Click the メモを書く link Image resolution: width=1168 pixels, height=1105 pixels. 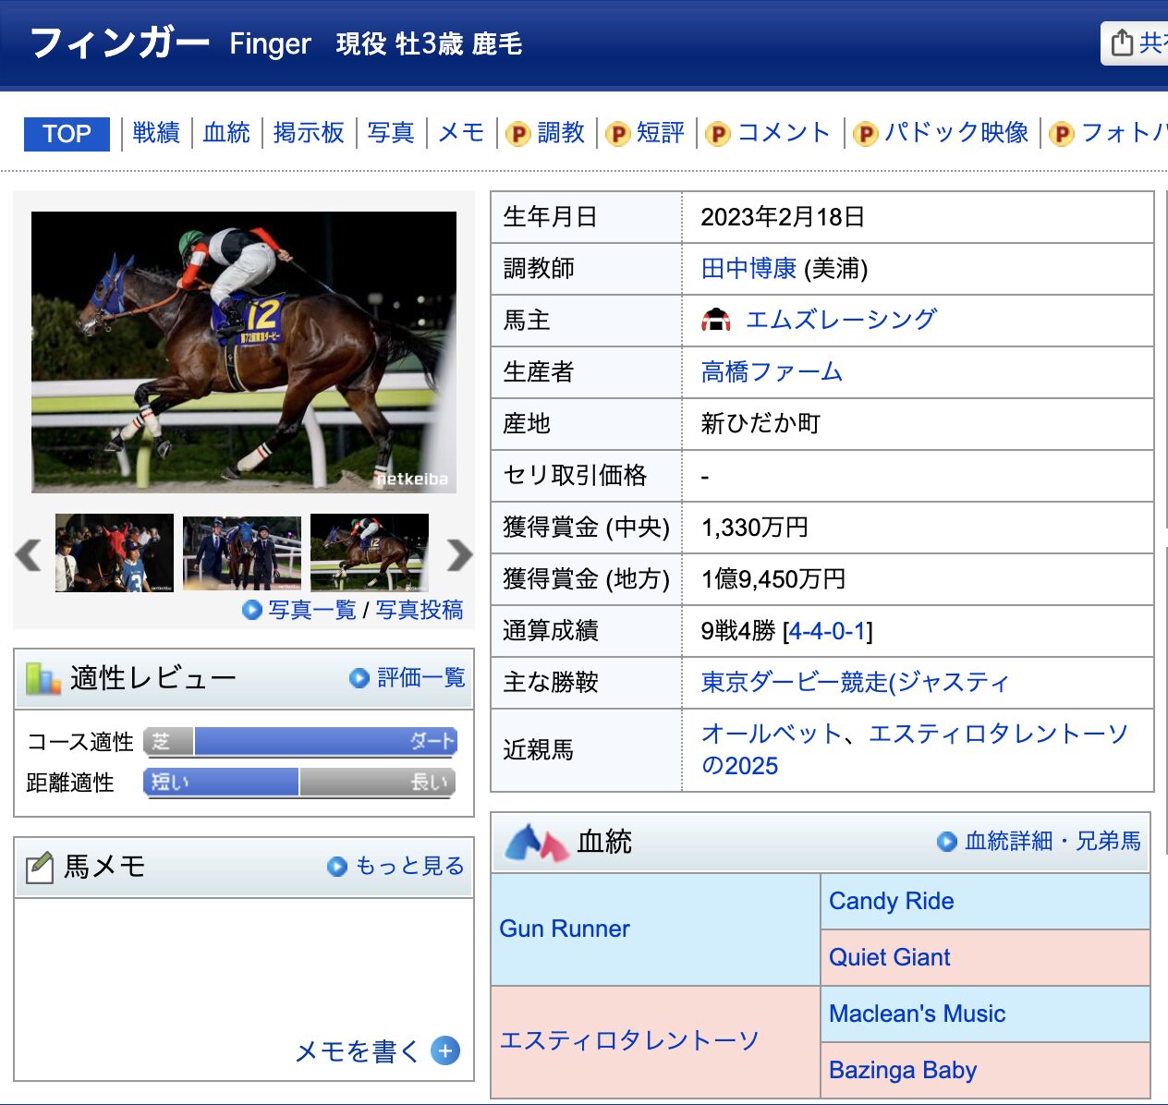click(x=357, y=1051)
